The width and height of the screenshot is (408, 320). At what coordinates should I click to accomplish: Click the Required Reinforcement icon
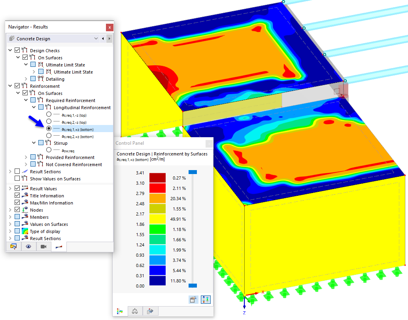tap(41, 100)
